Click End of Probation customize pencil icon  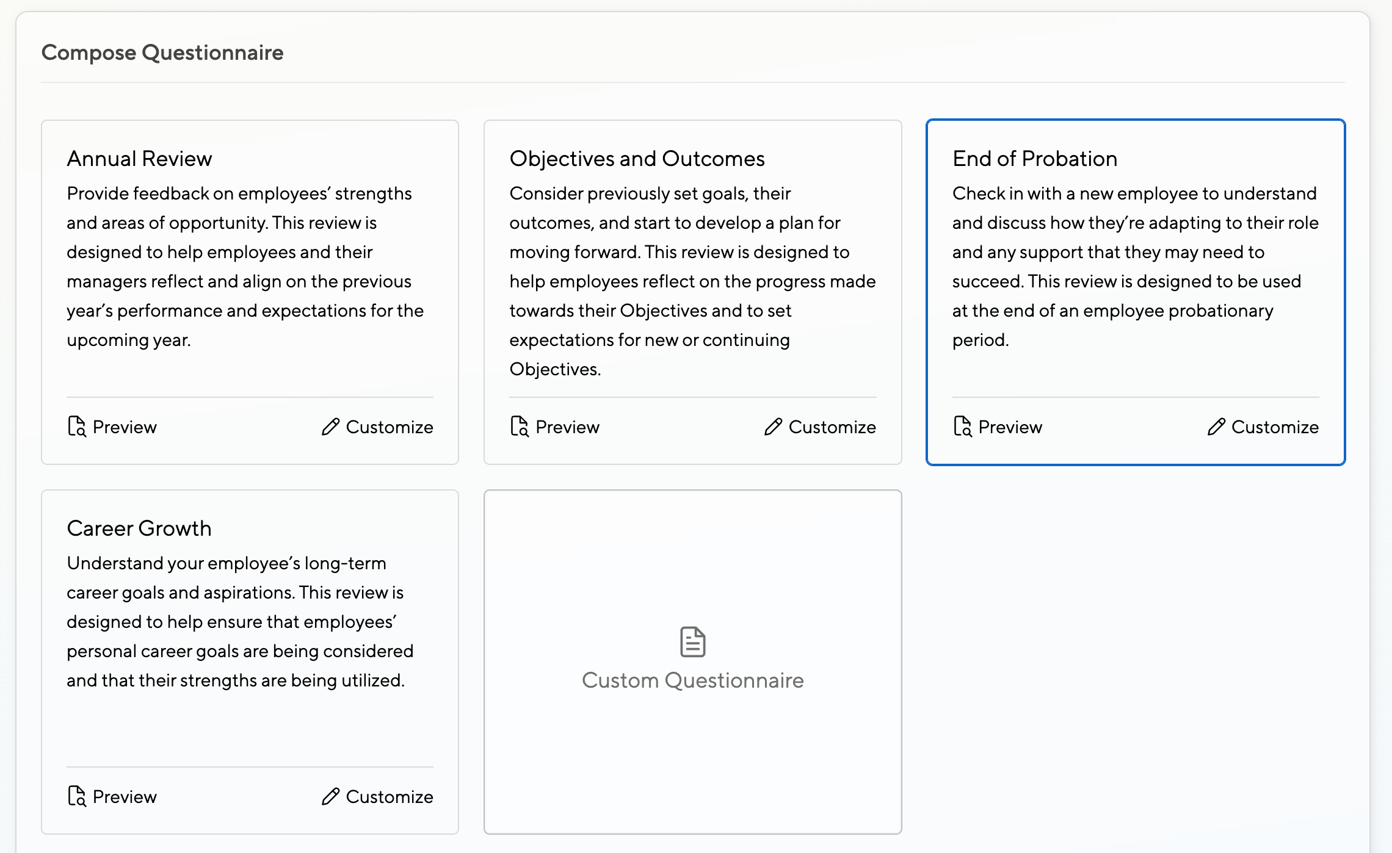pos(1216,426)
